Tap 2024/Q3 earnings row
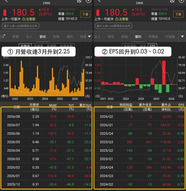 (139, 176)
